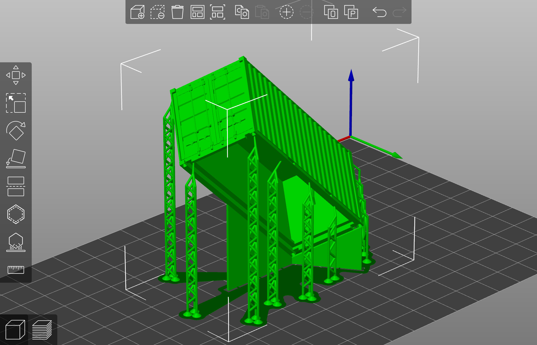Screen dimensions: 537x345
Task: Switch to sliced layers preview
Action: (x=42, y=330)
